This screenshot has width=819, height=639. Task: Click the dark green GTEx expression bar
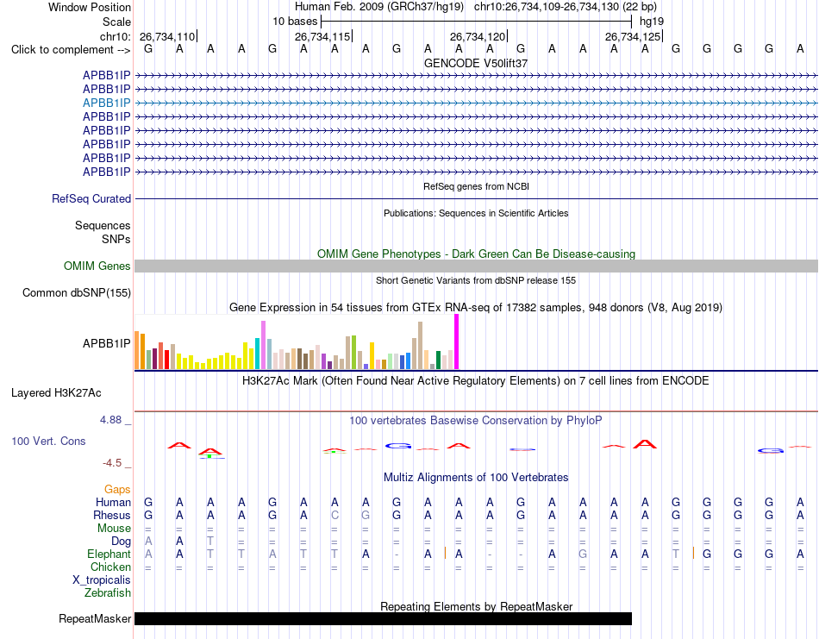(x=438, y=360)
